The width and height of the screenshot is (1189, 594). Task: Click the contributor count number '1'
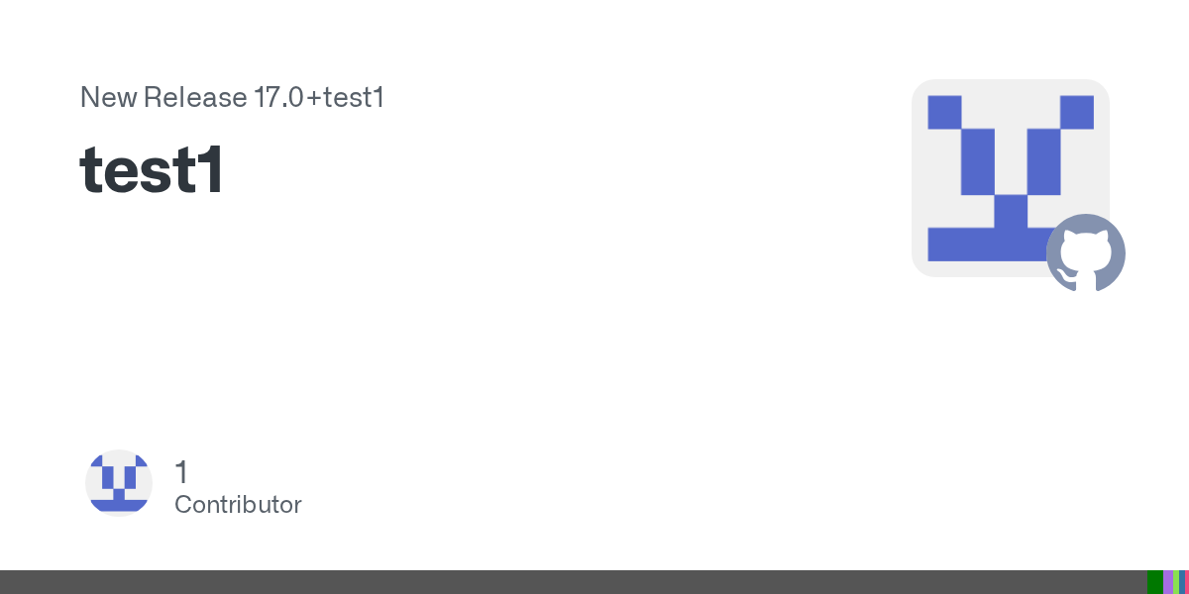click(x=181, y=472)
